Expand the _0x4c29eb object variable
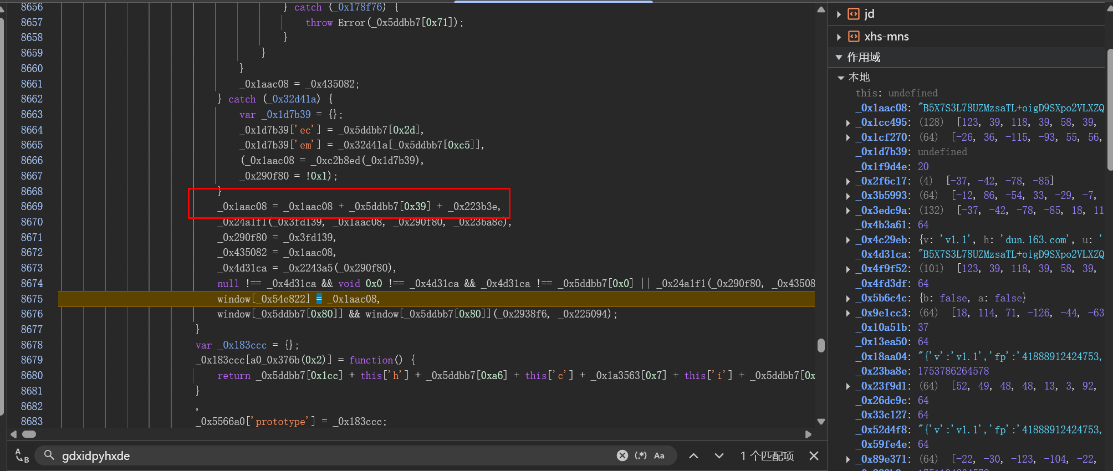 (x=848, y=240)
